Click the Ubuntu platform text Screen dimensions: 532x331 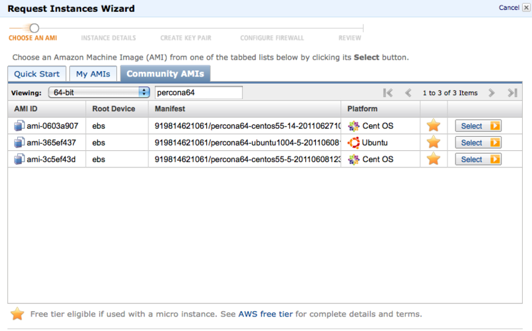coord(375,142)
